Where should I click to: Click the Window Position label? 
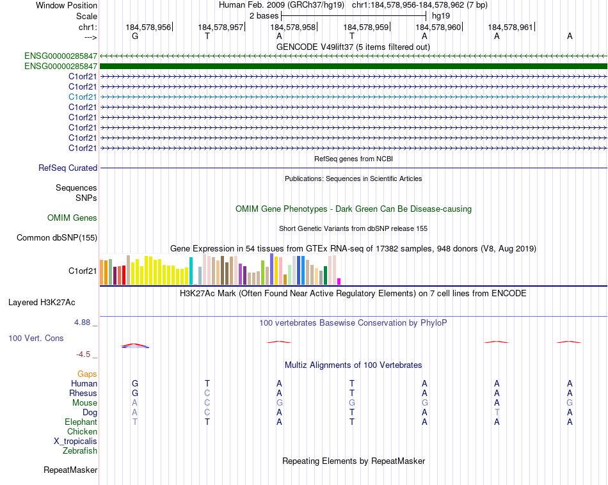(x=67, y=5)
